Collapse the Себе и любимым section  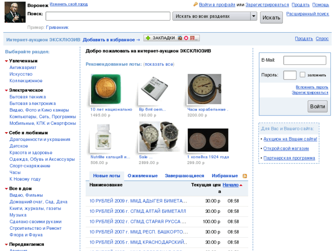(6, 133)
